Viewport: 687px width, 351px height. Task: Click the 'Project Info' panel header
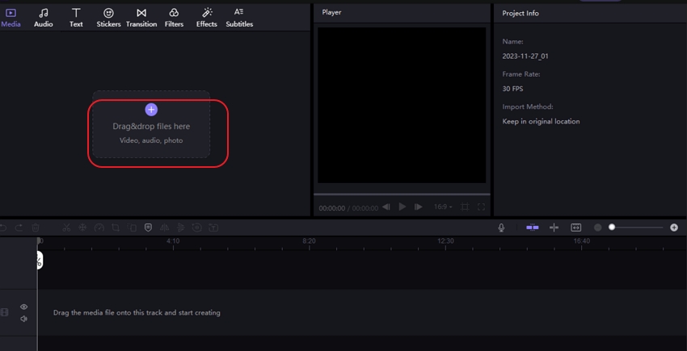click(521, 13)
